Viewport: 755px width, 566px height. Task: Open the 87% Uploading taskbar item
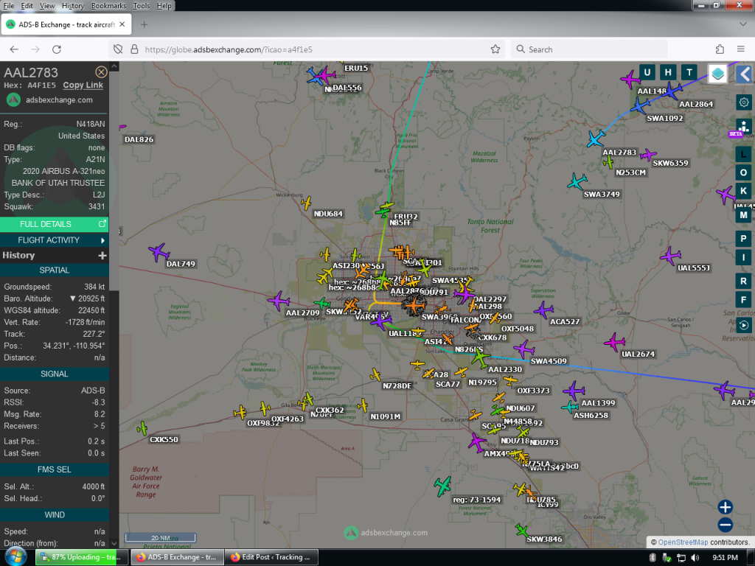(x=81, y=557)
